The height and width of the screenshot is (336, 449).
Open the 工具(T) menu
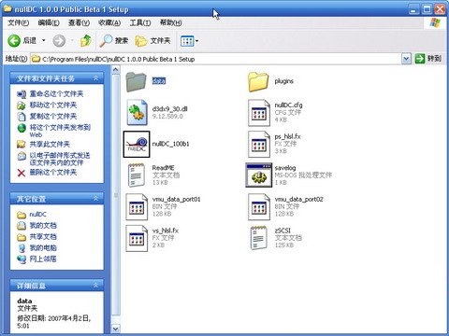(x=140, y=22)
